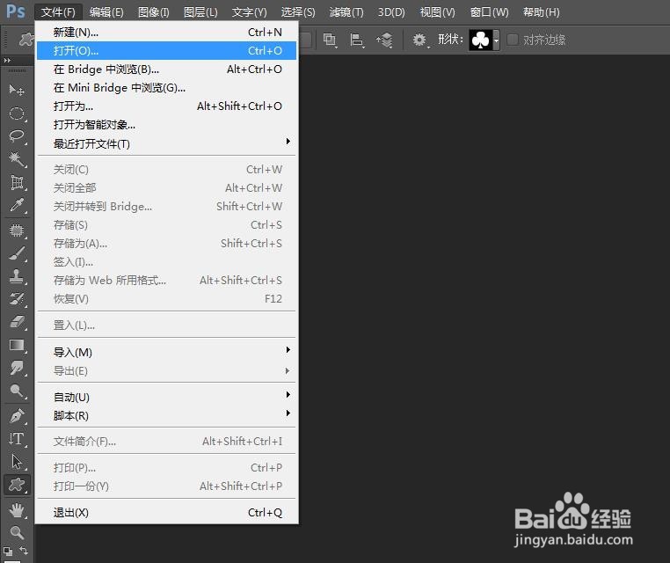The image size is (670, 563).
Task: Select the Vertical Type tool
Action: 17,439
